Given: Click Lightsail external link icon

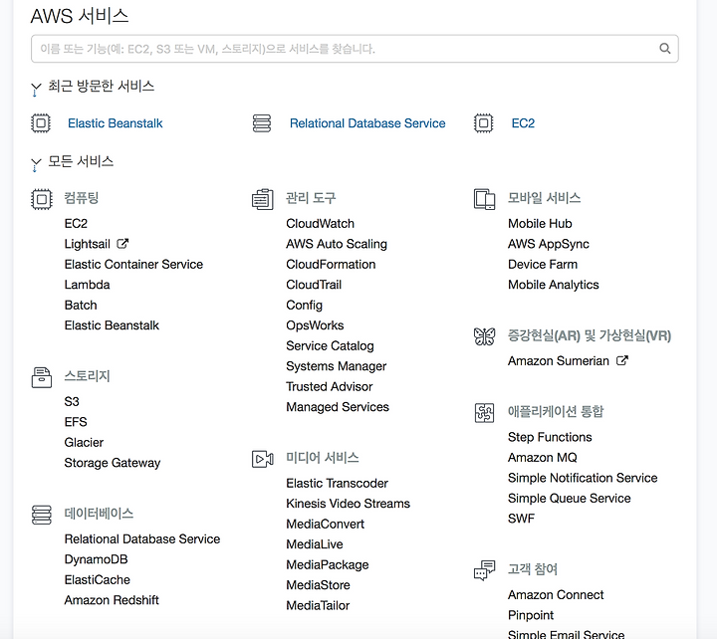Looking at the screenshot, I should pyautogui.click(x=122, y=244).
